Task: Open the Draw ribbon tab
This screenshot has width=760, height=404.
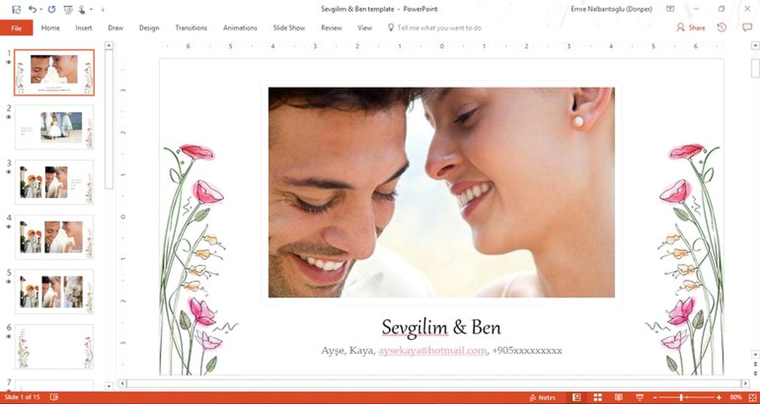Action: click(116, 28)
